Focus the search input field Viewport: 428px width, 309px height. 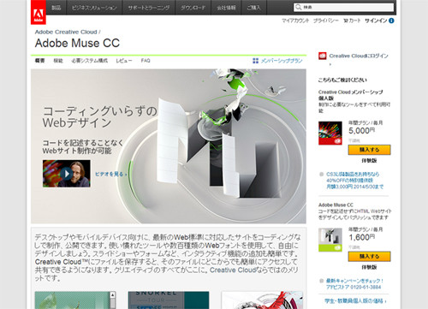click(344, 7)
